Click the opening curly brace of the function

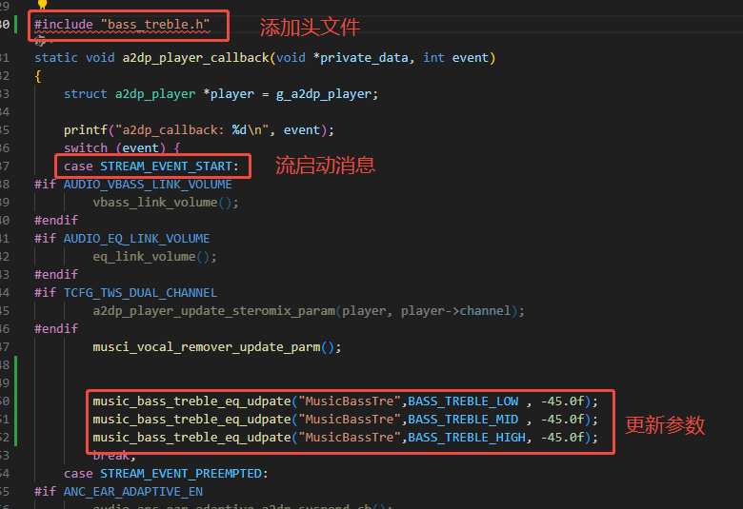point(38,76)
